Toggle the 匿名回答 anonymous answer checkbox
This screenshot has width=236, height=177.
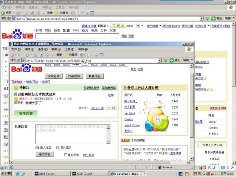pyautogui.click(x=66, y=155)
